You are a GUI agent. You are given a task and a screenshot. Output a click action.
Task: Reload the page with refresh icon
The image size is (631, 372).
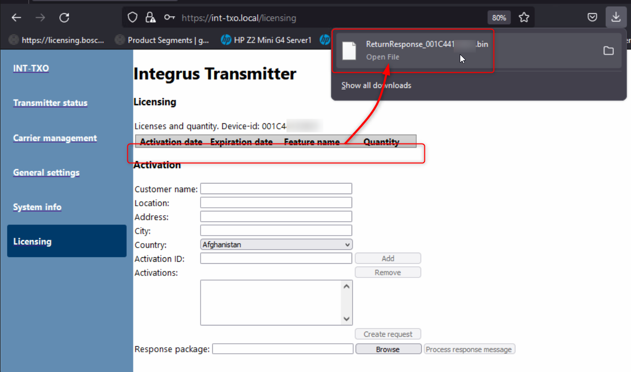[64, 18]
